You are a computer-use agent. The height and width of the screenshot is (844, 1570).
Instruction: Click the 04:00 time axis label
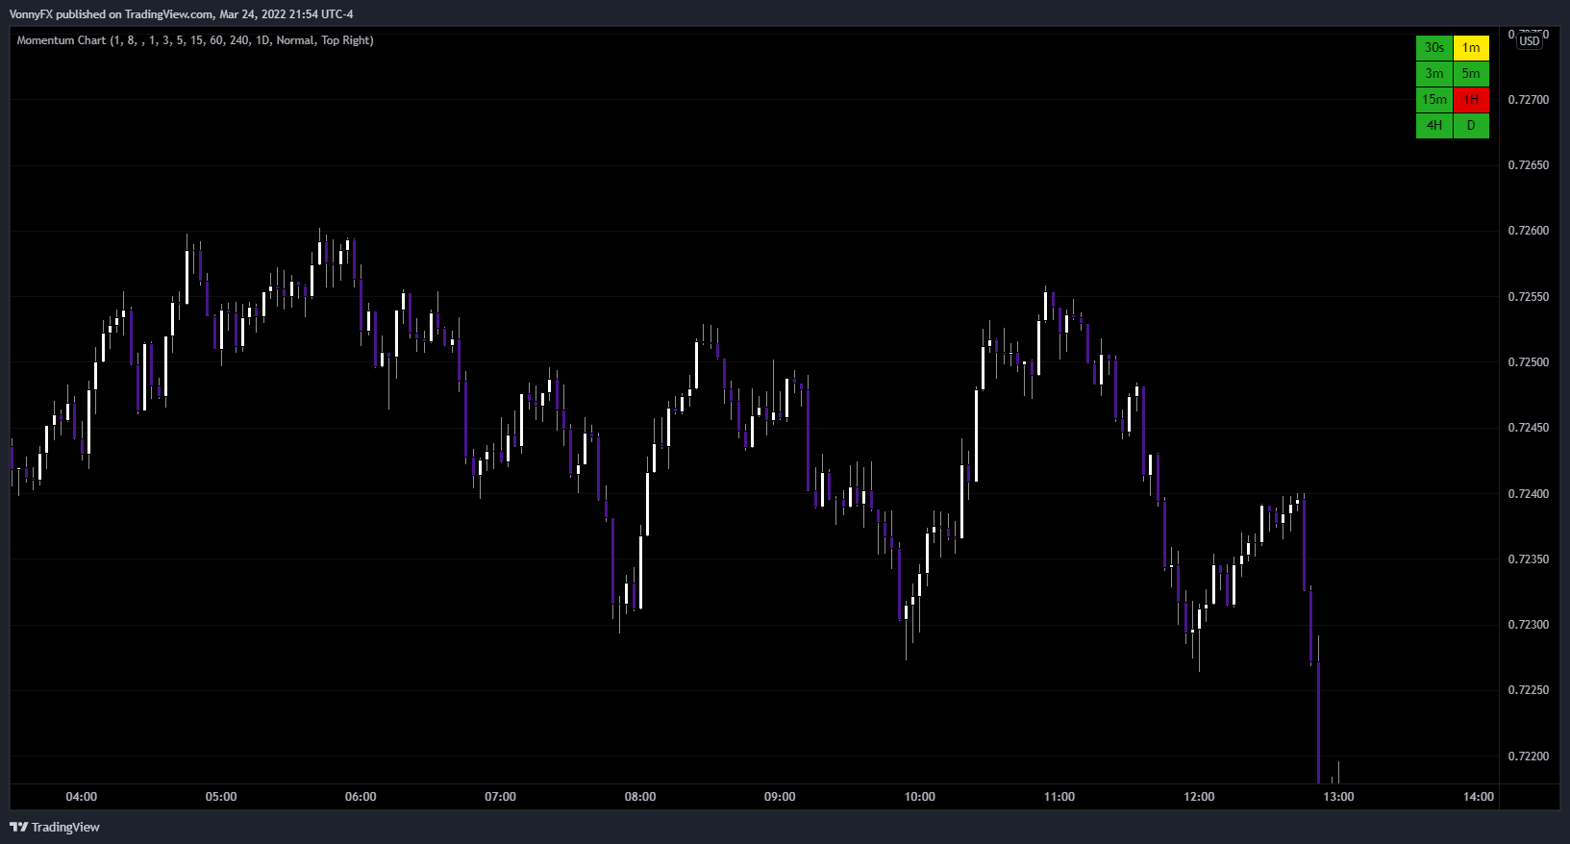82,797
